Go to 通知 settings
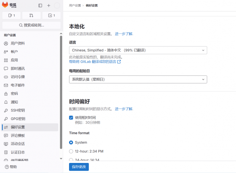The image size is (236, 173). pyautogui.click(x=29, y=102)
